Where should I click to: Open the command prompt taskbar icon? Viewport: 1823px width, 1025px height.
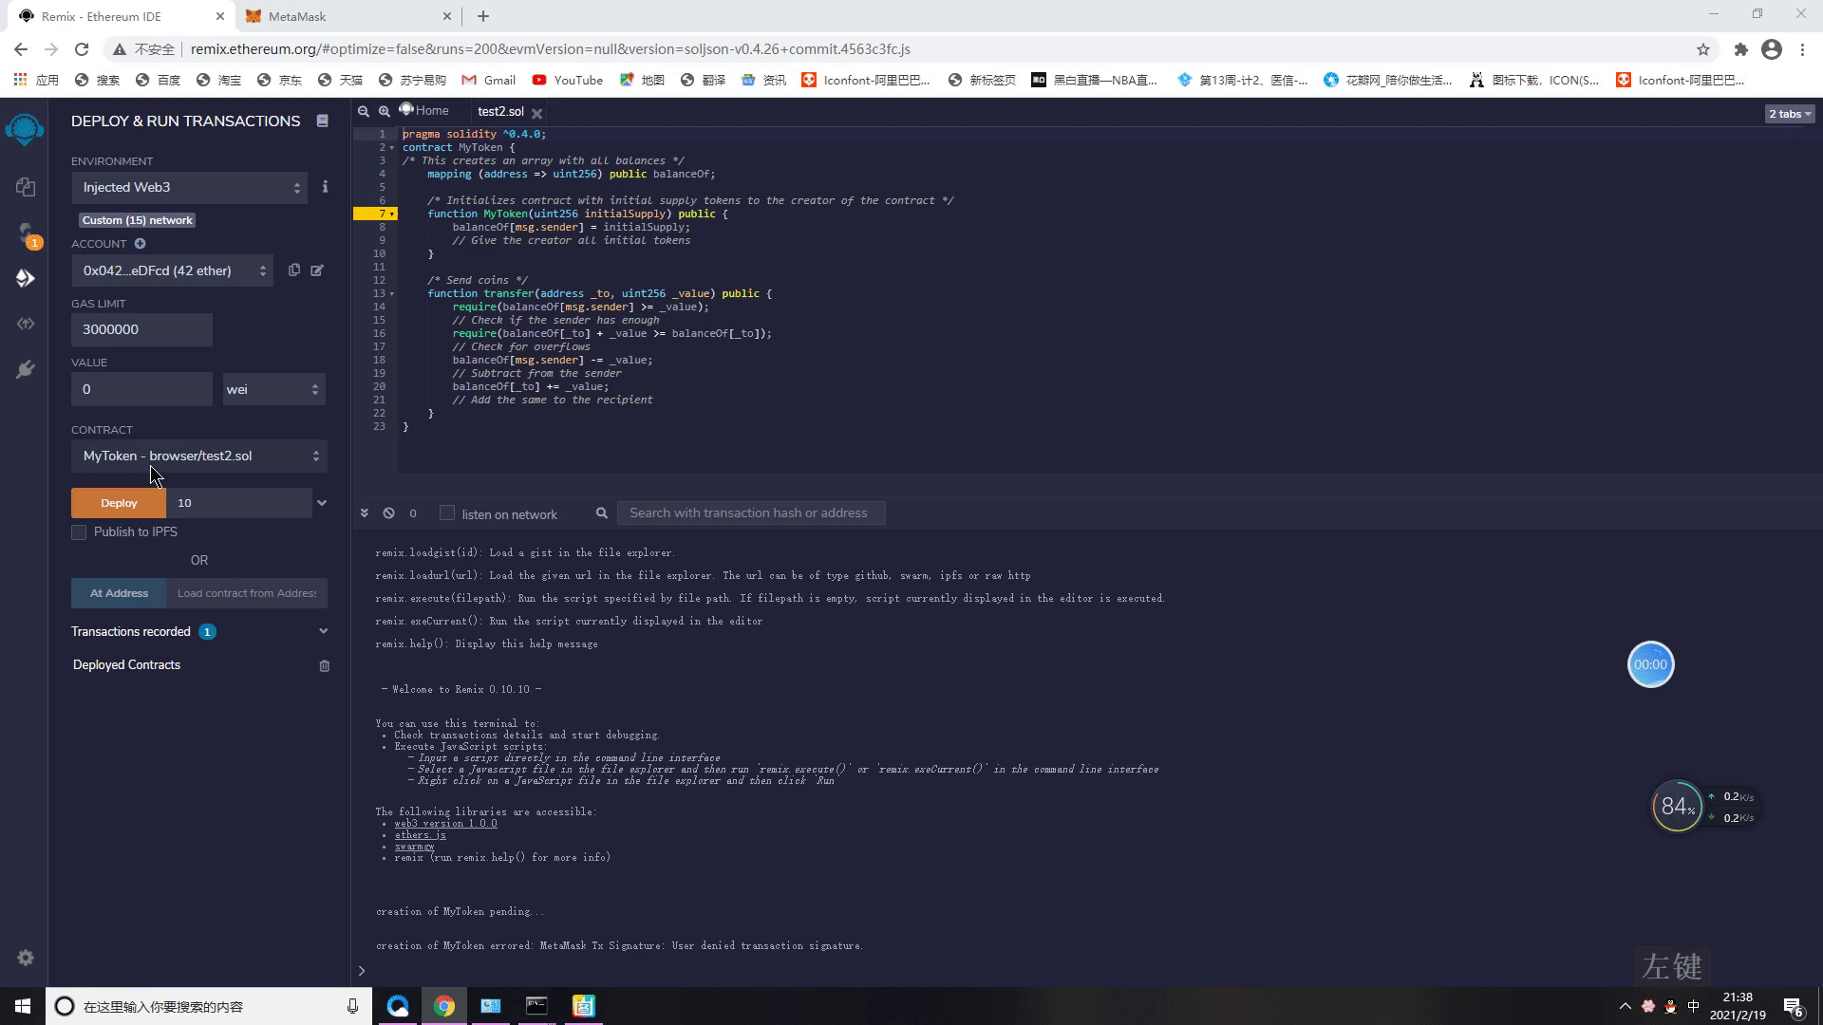[536, 1006]
